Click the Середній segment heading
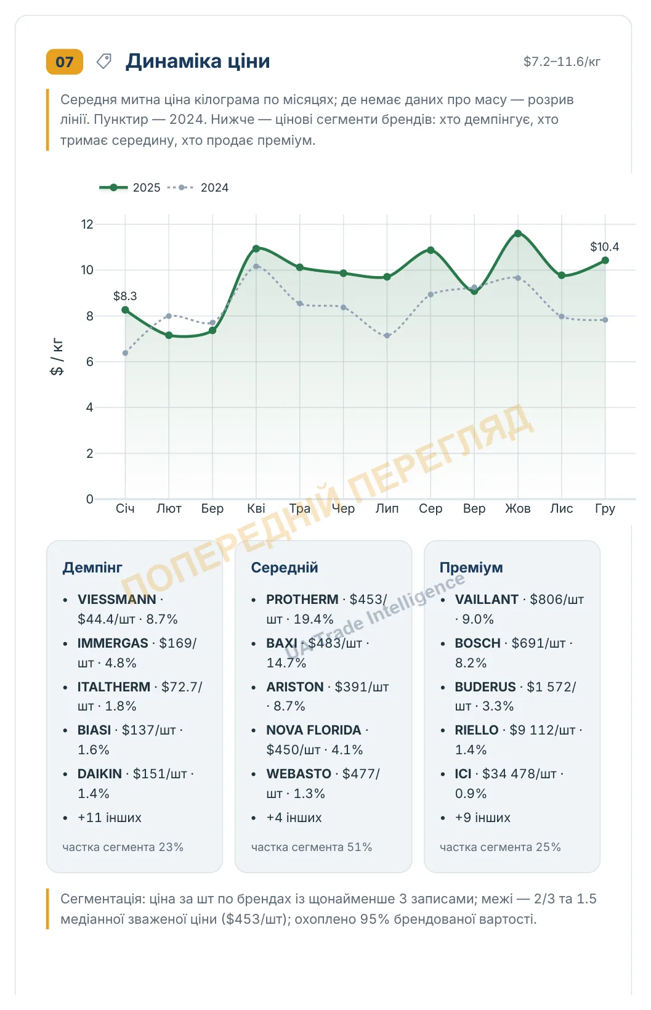This screenshot has width=651, height=1010. pyautogui.click(x=285, y=568)
